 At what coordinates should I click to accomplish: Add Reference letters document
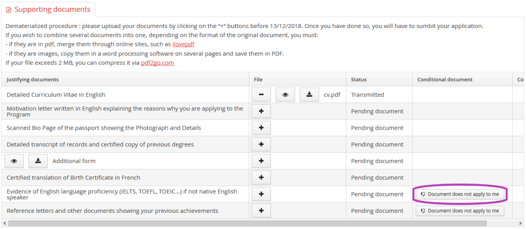(x=261, y=211)
